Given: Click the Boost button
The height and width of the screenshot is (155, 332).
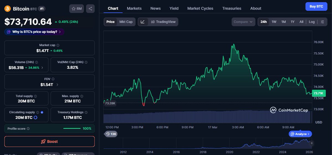Looking at the screenshot, I should coord(50,141).
